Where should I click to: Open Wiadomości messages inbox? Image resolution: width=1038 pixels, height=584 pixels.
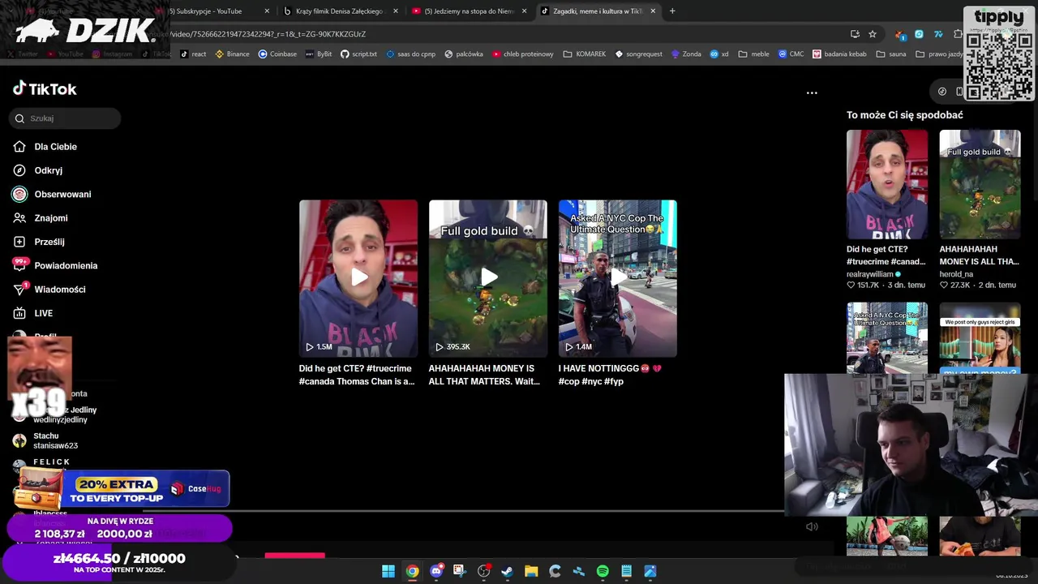[49, 290]
